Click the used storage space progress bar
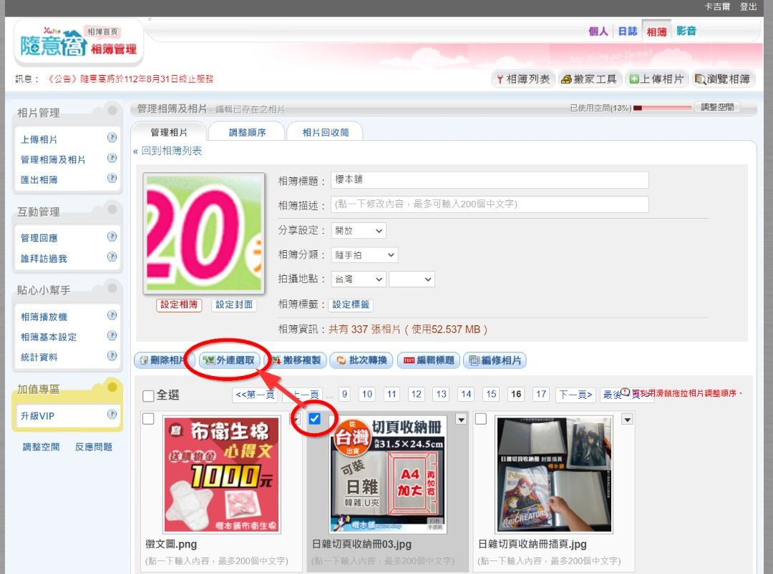773x574 pixels. tap(660, 108)
